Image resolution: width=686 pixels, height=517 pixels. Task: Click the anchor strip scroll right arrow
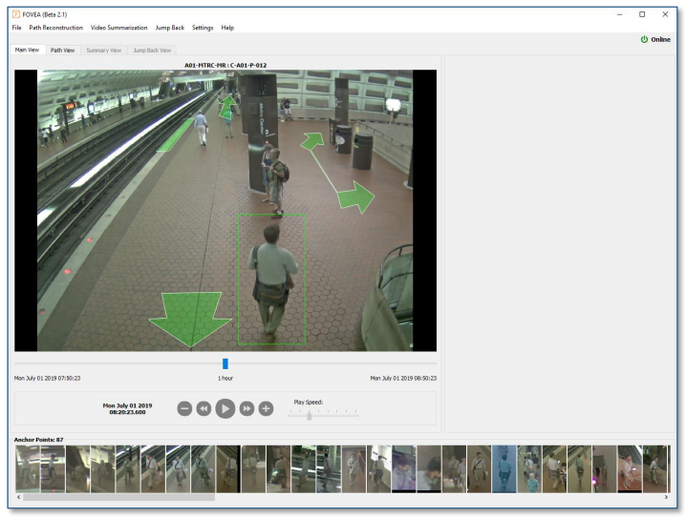click(666, 497)
